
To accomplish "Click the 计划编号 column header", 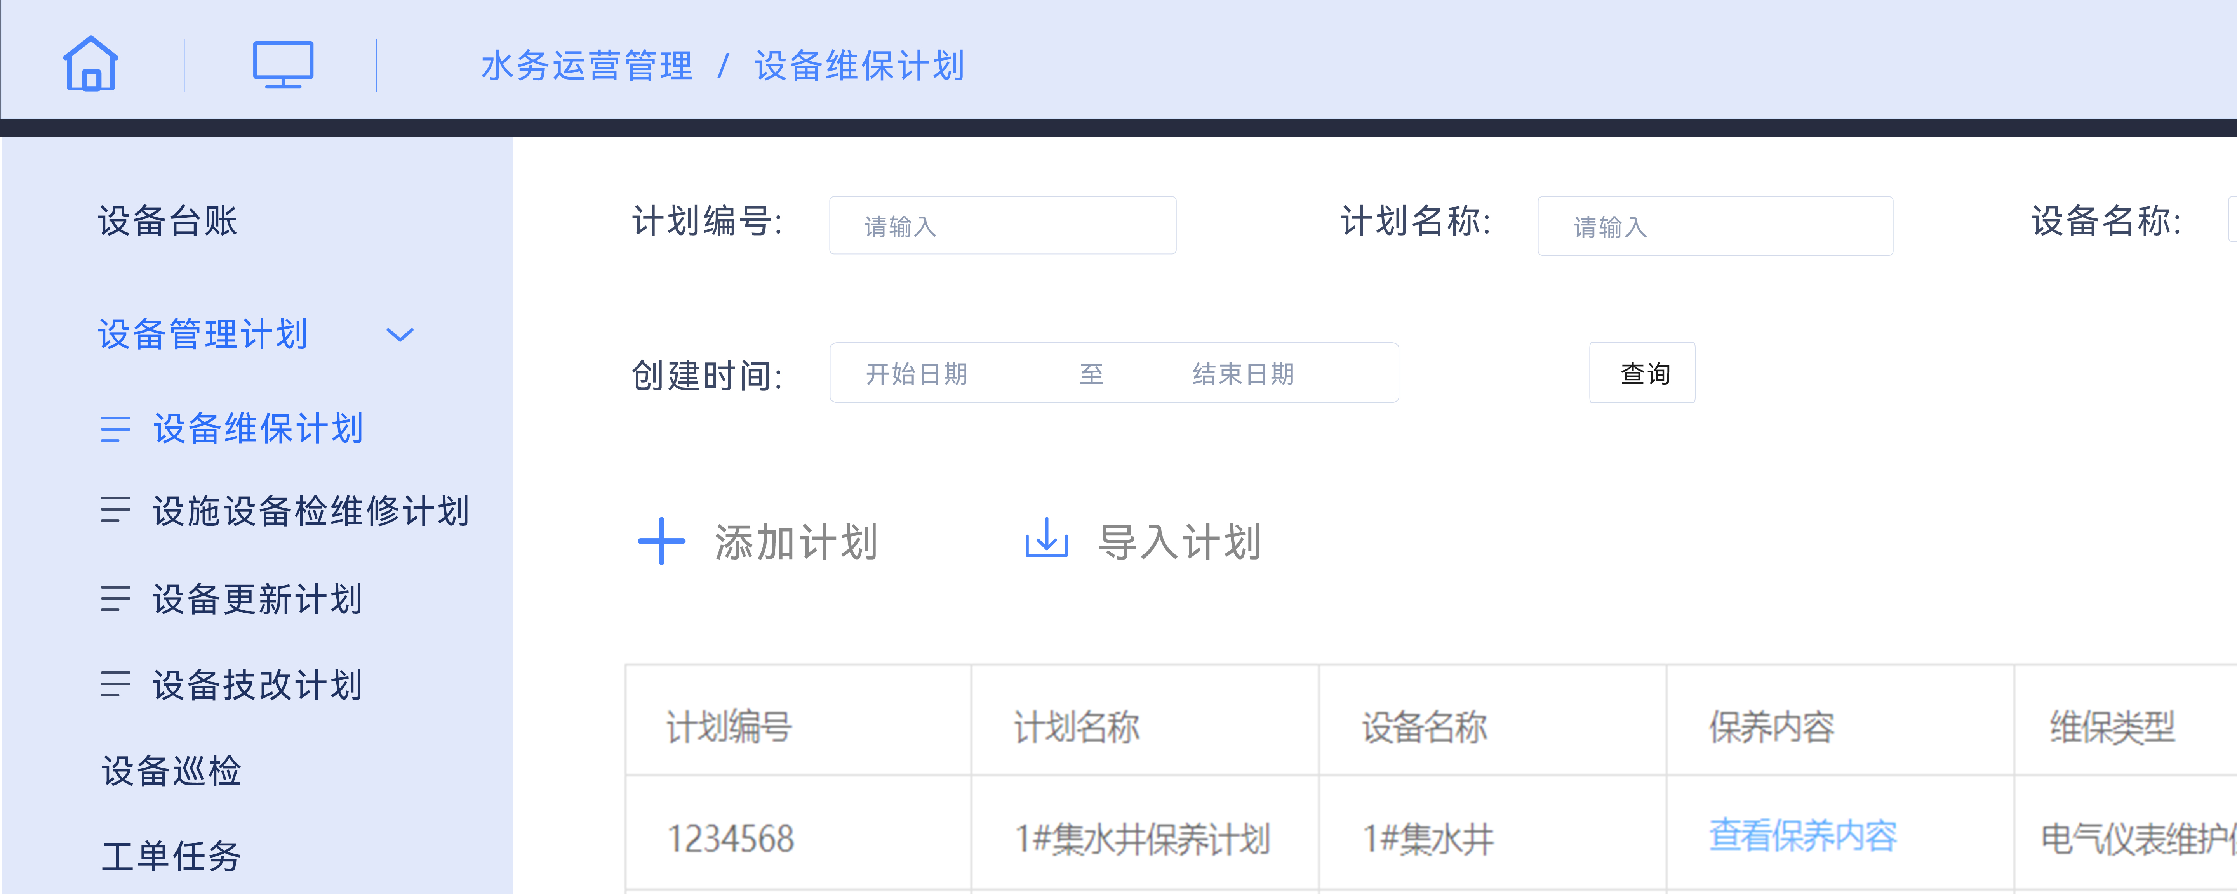I will point(729,726).
